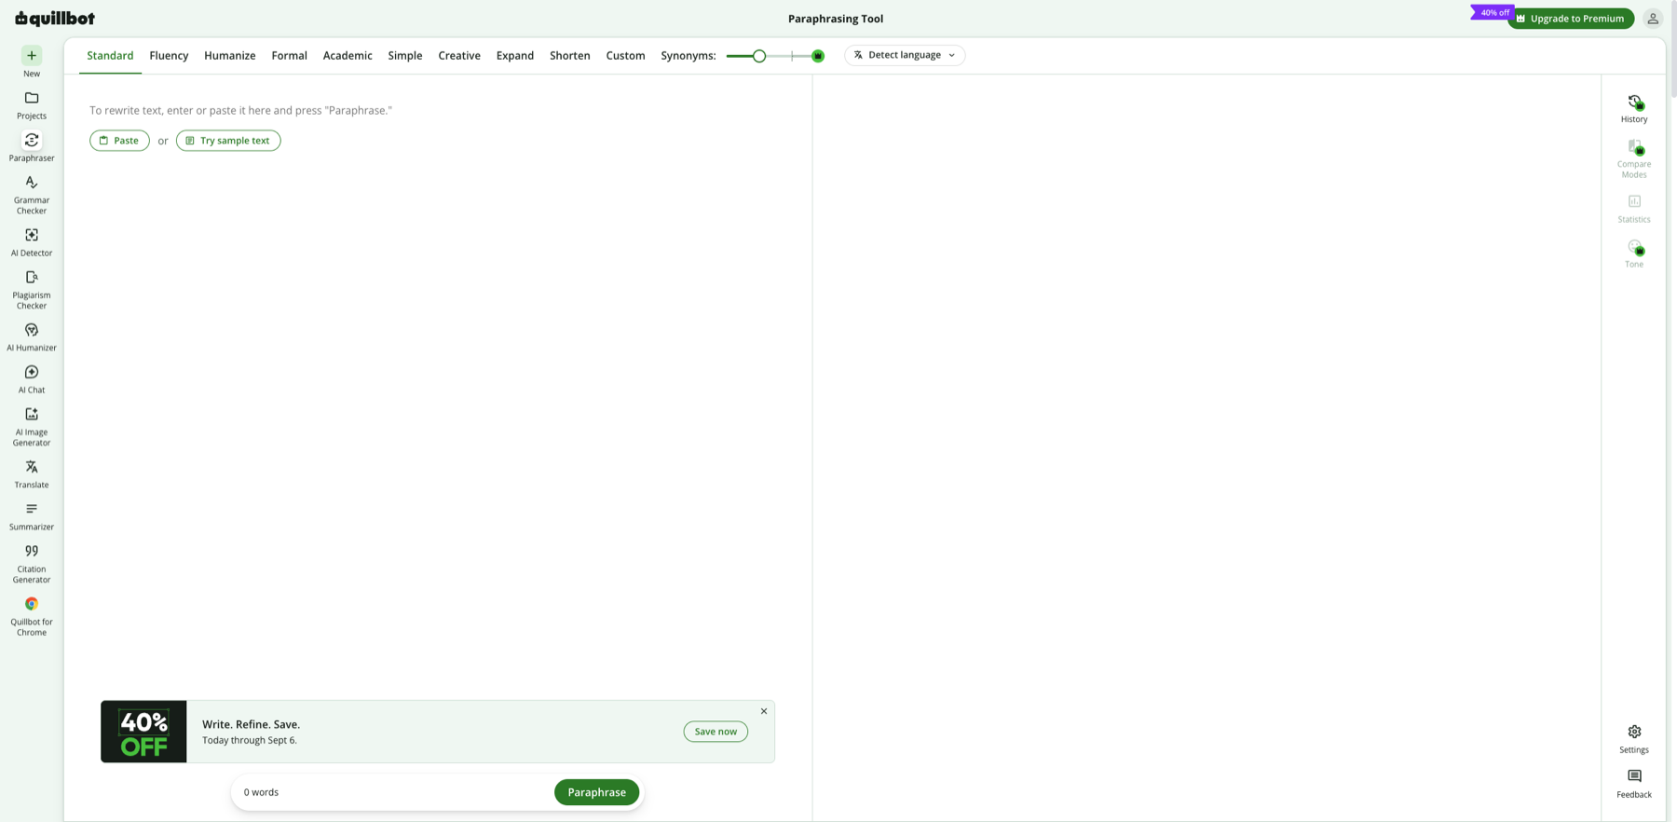The width and height of the screenshot is (1677, 822).
Task: Open the Plagiarism Checker tool
Action: (32, 290)
